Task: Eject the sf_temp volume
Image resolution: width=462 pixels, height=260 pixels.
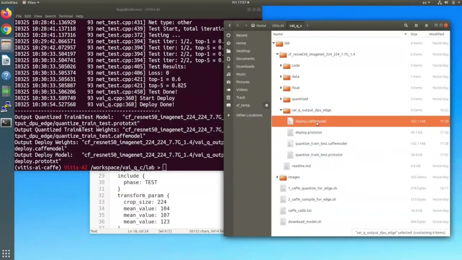Action: 267,105
